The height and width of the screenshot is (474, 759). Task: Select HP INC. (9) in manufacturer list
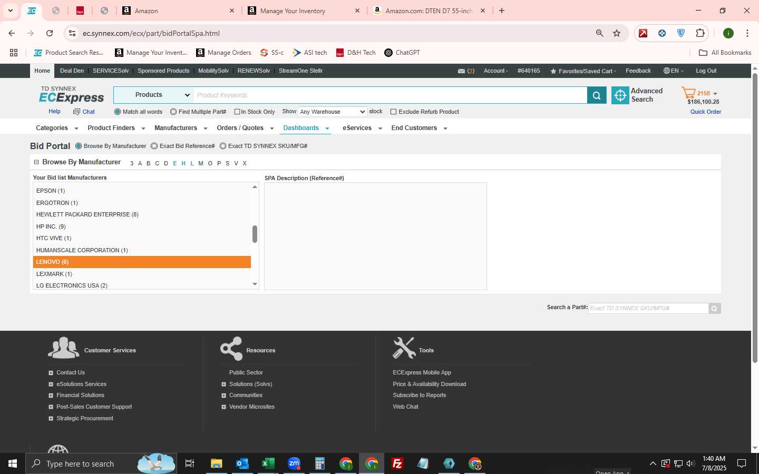(x=142, y=226)
